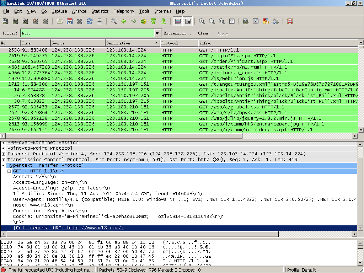
Task: Go forward in packet history
Action: pyautogui.click(x=134, y=21)
